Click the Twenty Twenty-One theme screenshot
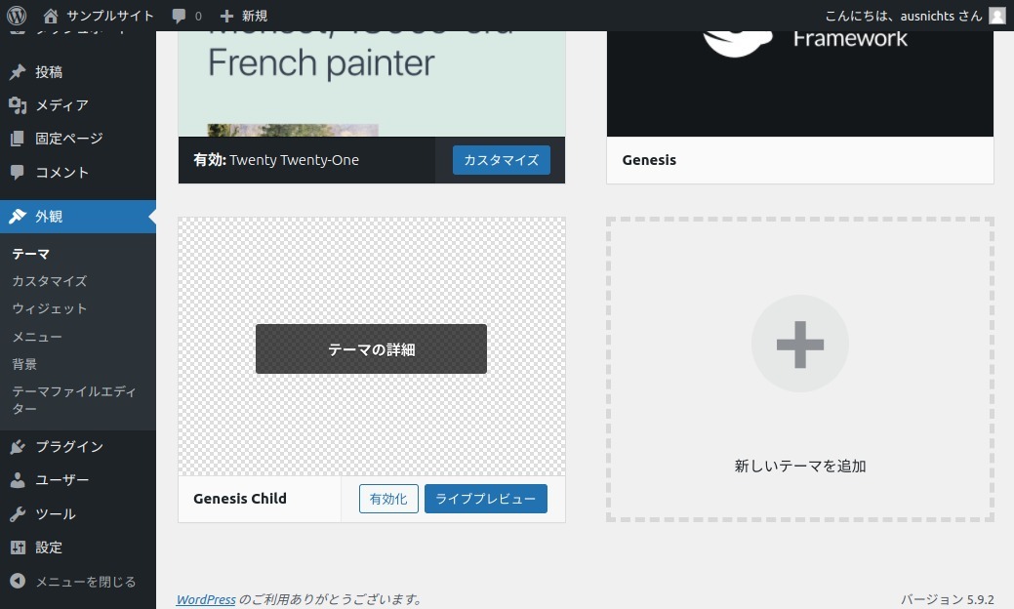The image size is (1014, 609). coord(372,83)
